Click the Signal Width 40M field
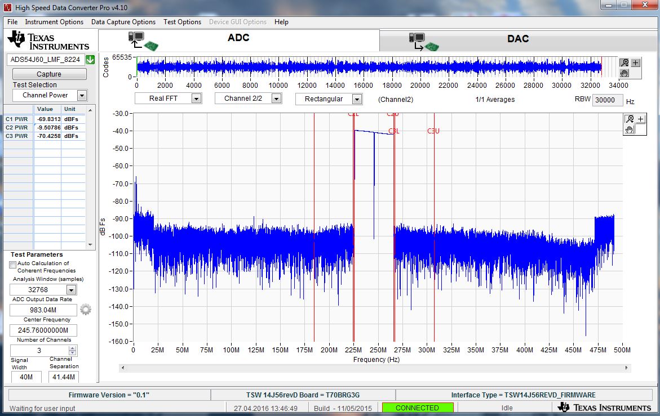The width and height of the screenshot is (660, 416). 26,377
